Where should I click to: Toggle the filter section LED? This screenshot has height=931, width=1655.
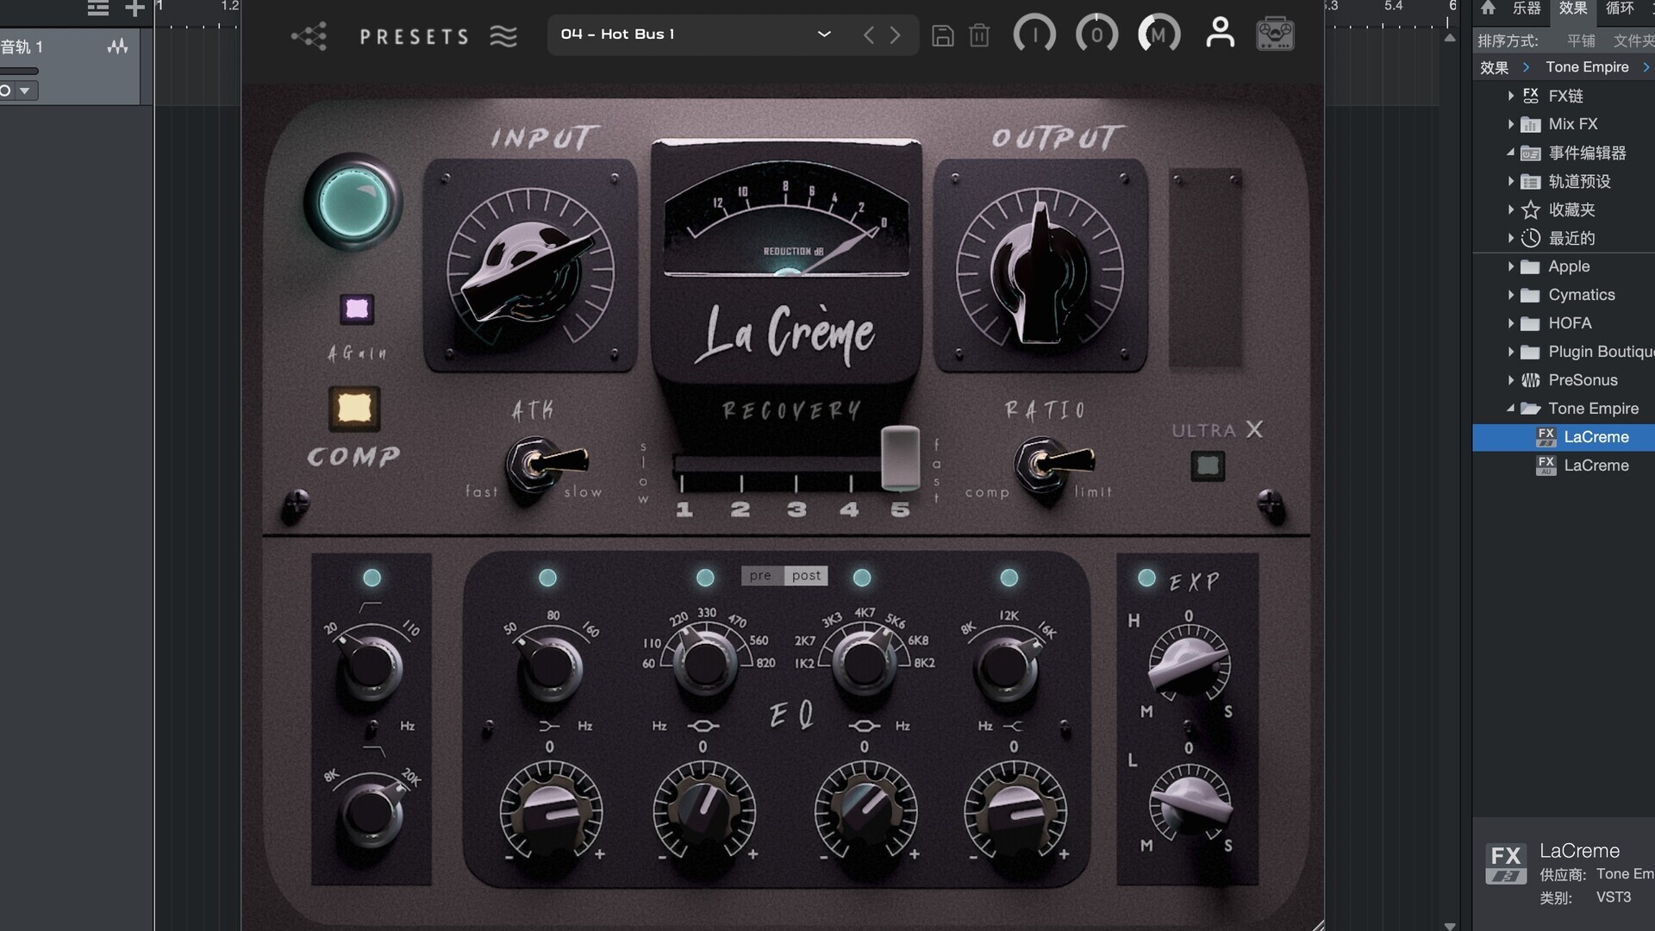pos(372,578)
